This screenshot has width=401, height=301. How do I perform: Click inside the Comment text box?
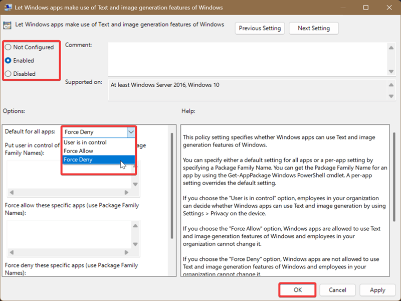[x=247, y=59]
